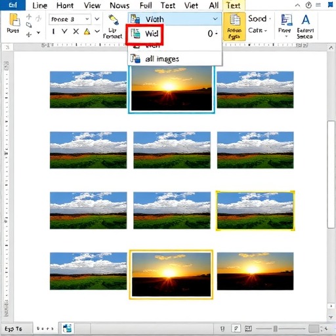Click the yellow triangle highlight icon
Viewport: 336px width, 336px height.
pos(87,31)
